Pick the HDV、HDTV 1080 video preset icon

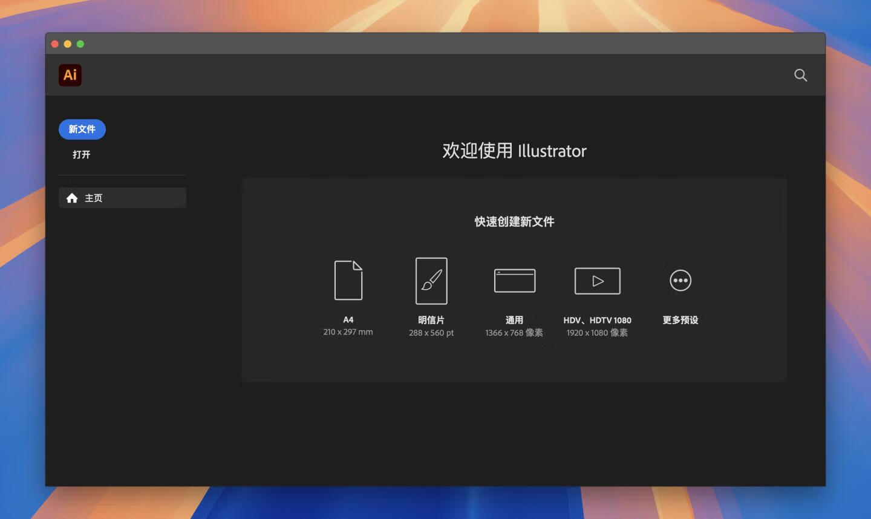[x=598, y=281]
